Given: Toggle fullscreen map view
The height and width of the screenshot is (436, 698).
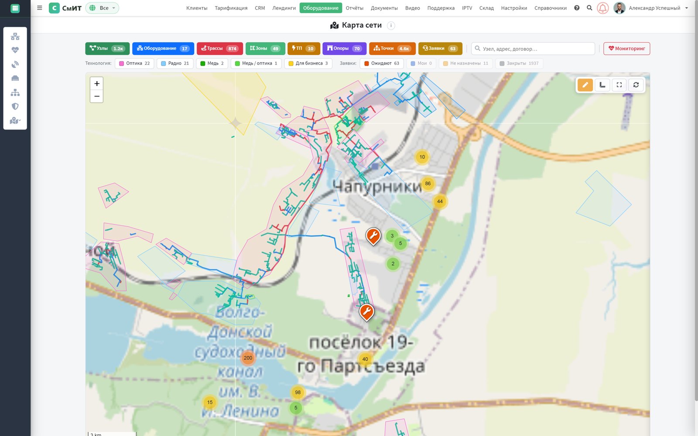Looking at the screenshot, I should pos(619,85).
